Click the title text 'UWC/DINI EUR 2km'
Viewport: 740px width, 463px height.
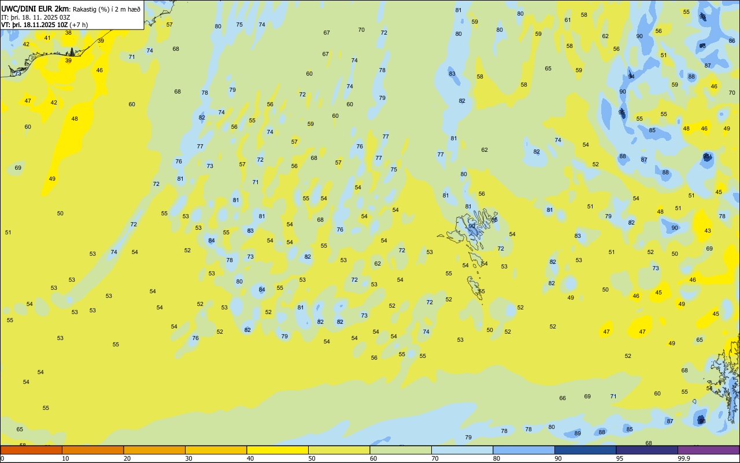point(35,9)
